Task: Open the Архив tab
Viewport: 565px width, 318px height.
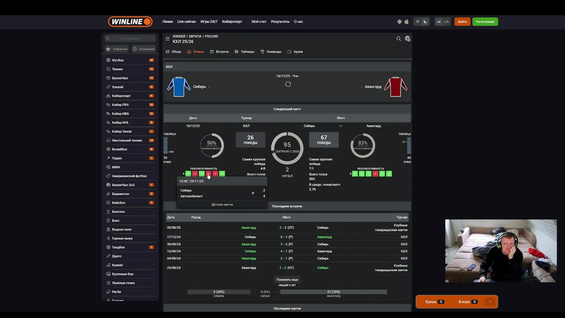Action: click(295, 52)
